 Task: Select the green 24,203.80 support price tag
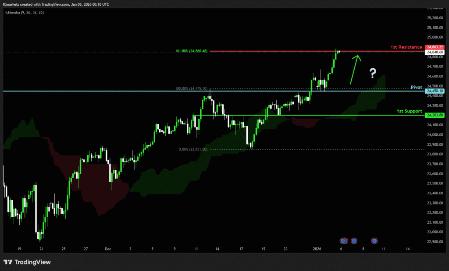[x=435, y=115]
